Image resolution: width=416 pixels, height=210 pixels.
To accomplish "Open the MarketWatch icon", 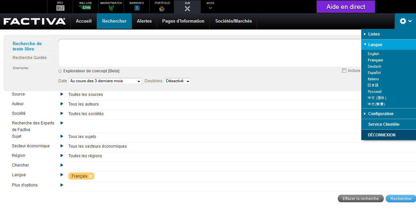I will coord(111,8).
